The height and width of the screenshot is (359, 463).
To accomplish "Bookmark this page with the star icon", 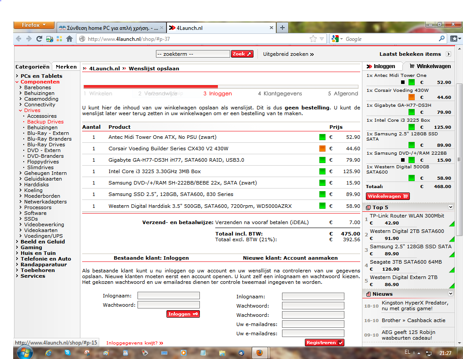I will point(313,39).
